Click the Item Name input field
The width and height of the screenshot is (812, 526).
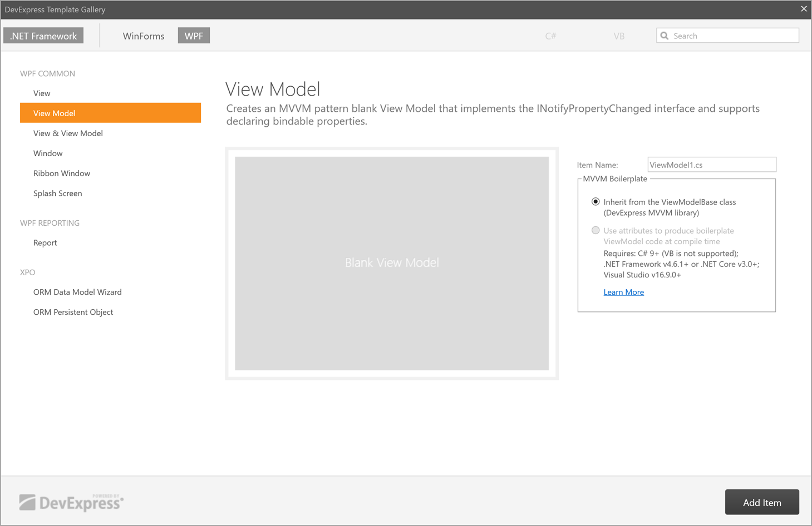(x=711, y=164)
